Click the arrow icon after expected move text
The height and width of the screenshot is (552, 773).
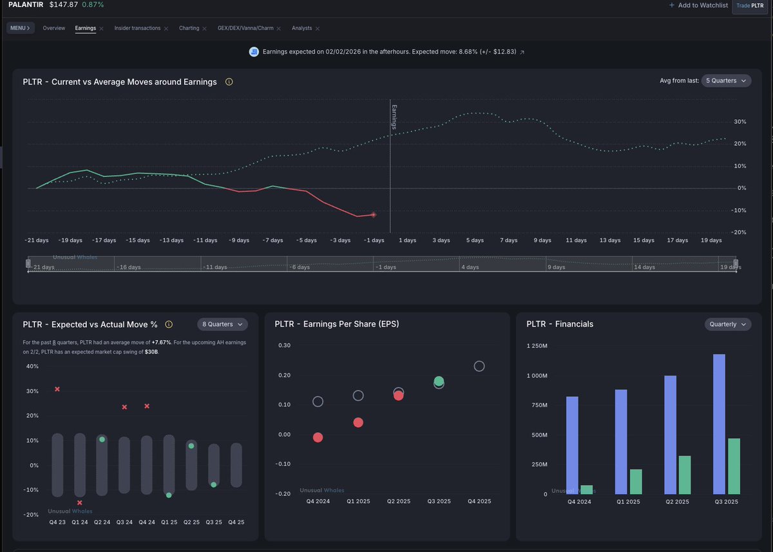522,52
